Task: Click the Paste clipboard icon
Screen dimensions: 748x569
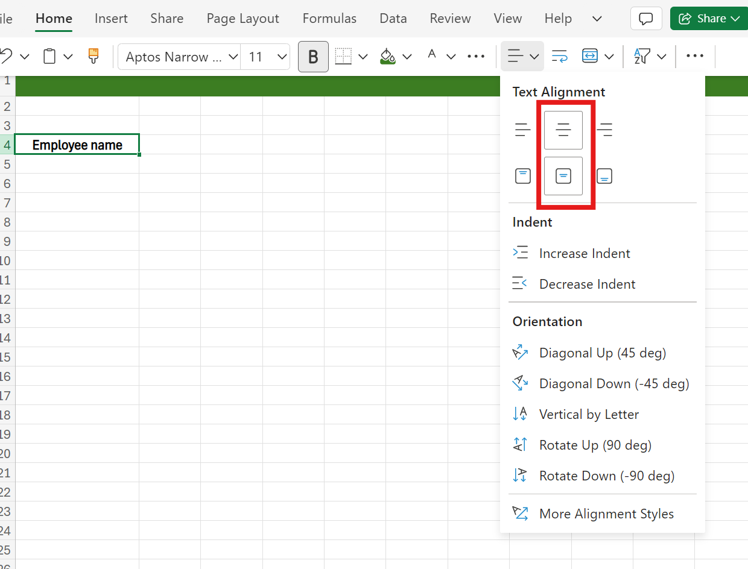Action: click(x=50, y=57)
